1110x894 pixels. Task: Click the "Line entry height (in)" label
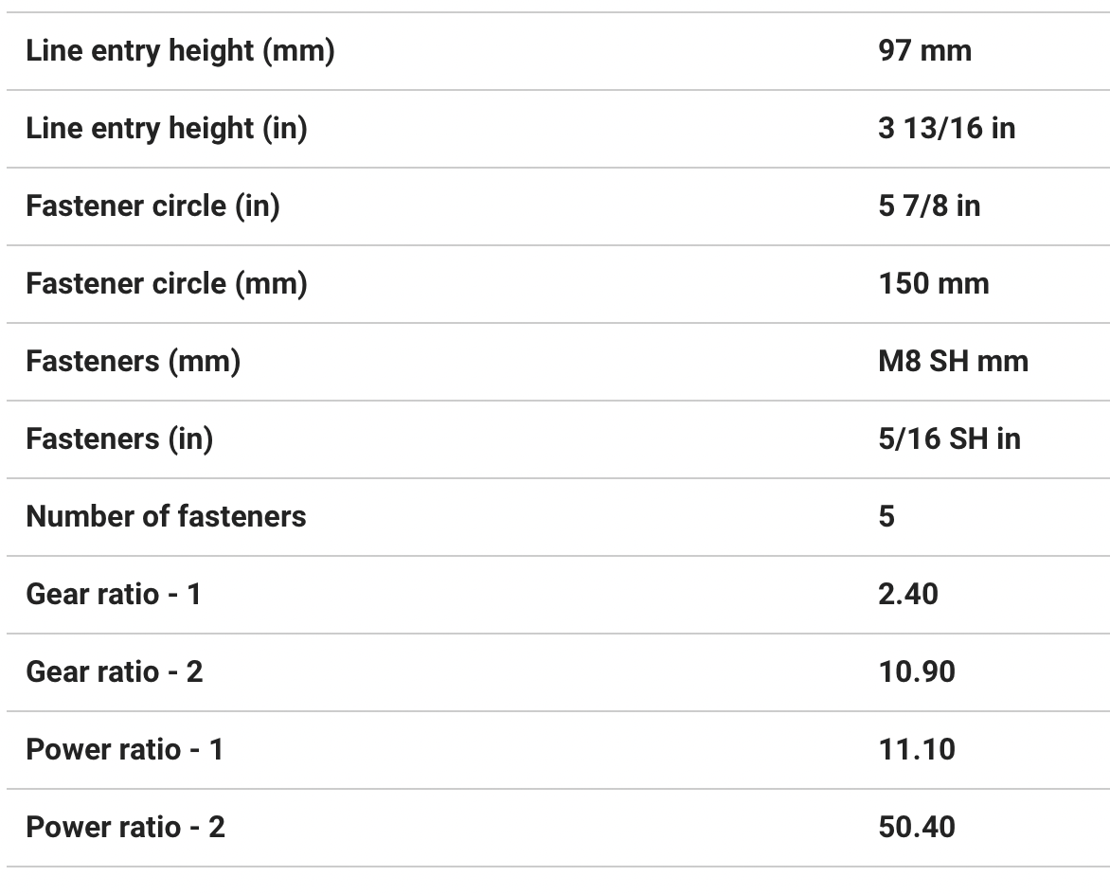tap(167, 129)
